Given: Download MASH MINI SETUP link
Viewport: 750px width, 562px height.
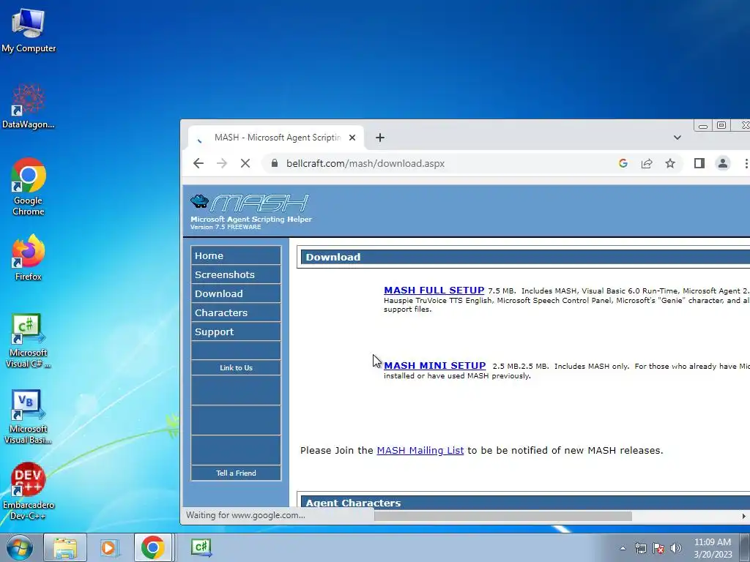Looking at the screenshot, I should [x=435, y=366].
